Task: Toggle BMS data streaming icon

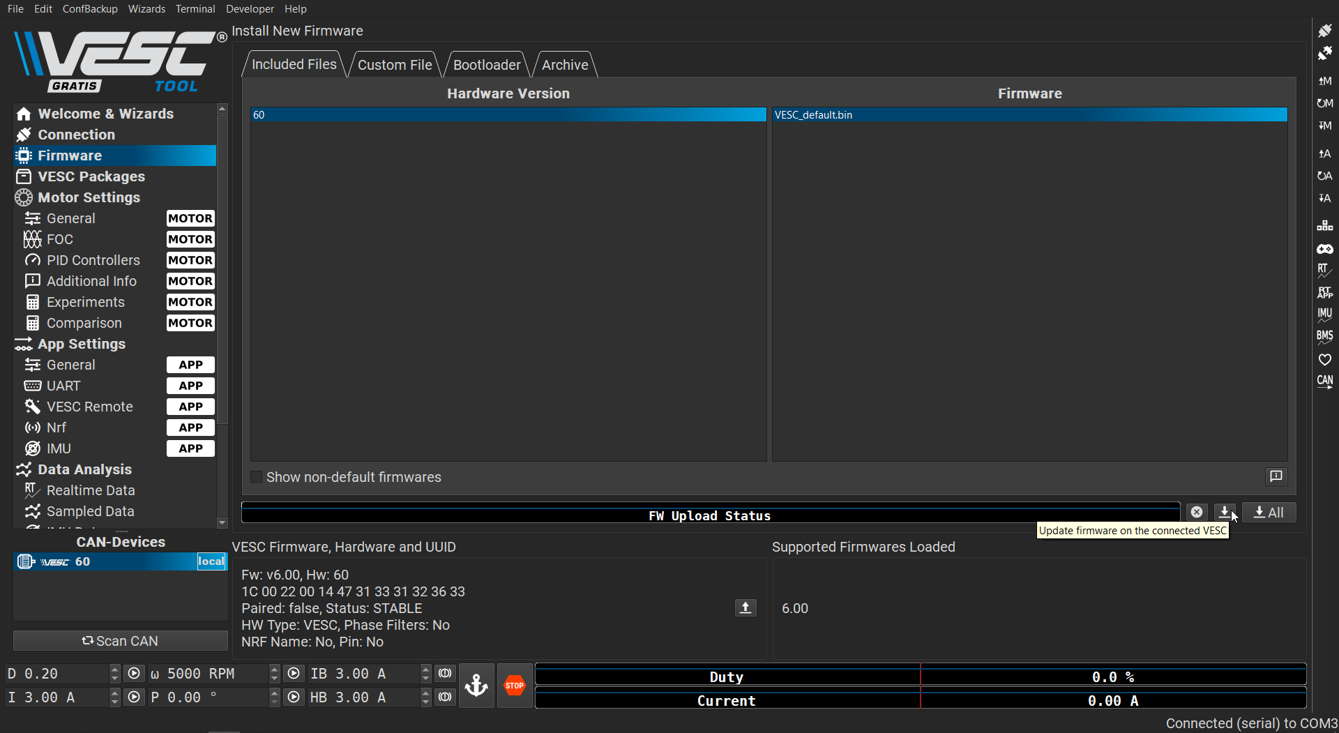Action: pyautogui.click(x=1324, y=337)
